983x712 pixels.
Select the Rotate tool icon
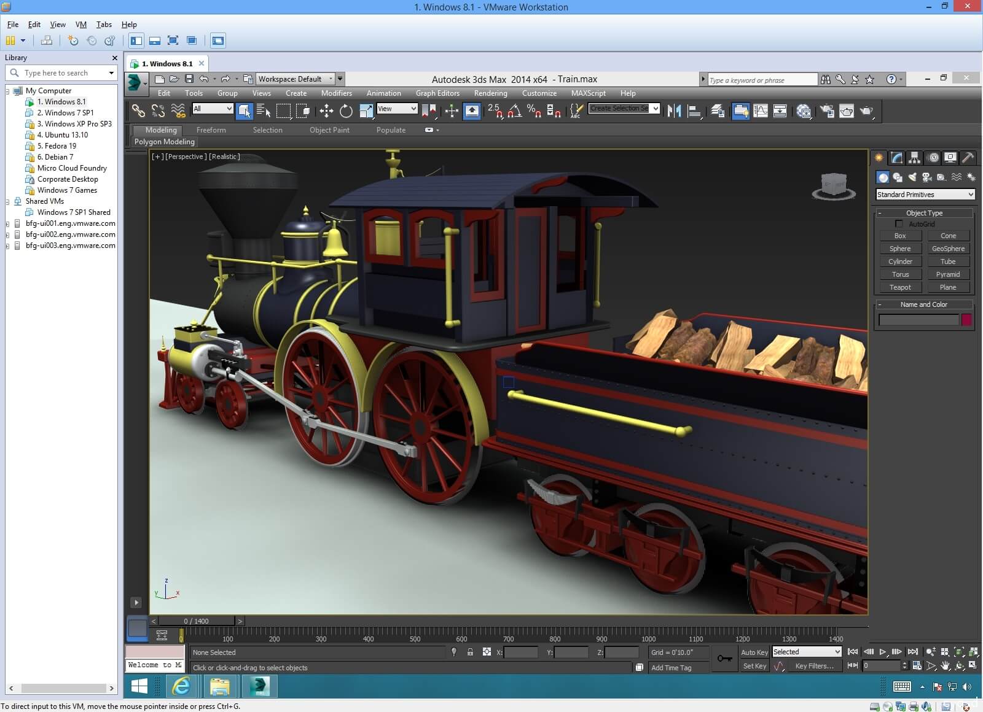click(x=347, y=111)
